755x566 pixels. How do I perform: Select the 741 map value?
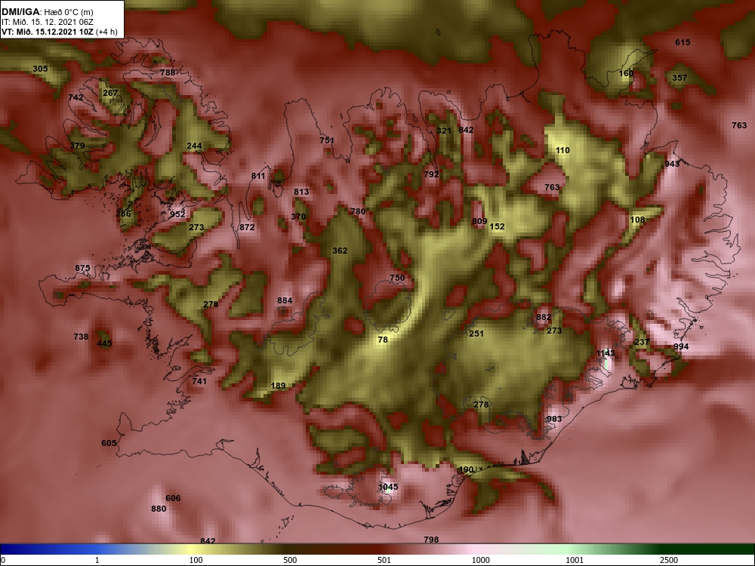[199, 382]
